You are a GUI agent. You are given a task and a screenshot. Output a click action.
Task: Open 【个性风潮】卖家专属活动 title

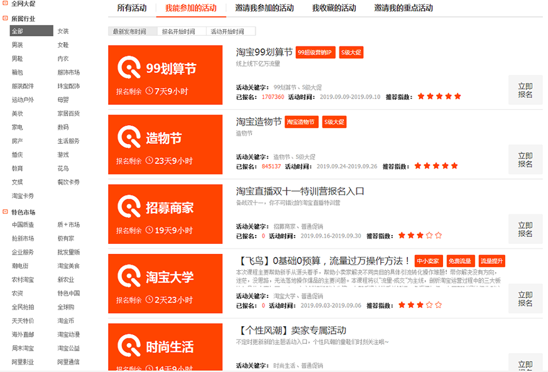[x=292, y=330]
